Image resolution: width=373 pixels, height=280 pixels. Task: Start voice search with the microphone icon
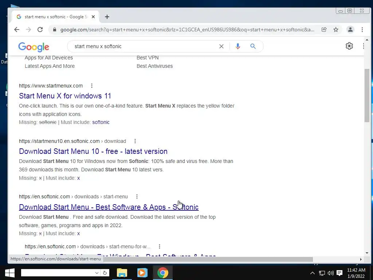click(x=237, y=46)
